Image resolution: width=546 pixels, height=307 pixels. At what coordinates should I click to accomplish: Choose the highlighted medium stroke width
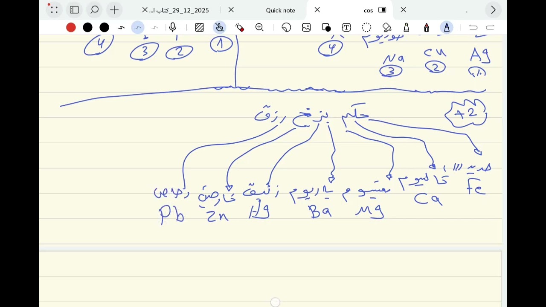[x=137, y=28]
